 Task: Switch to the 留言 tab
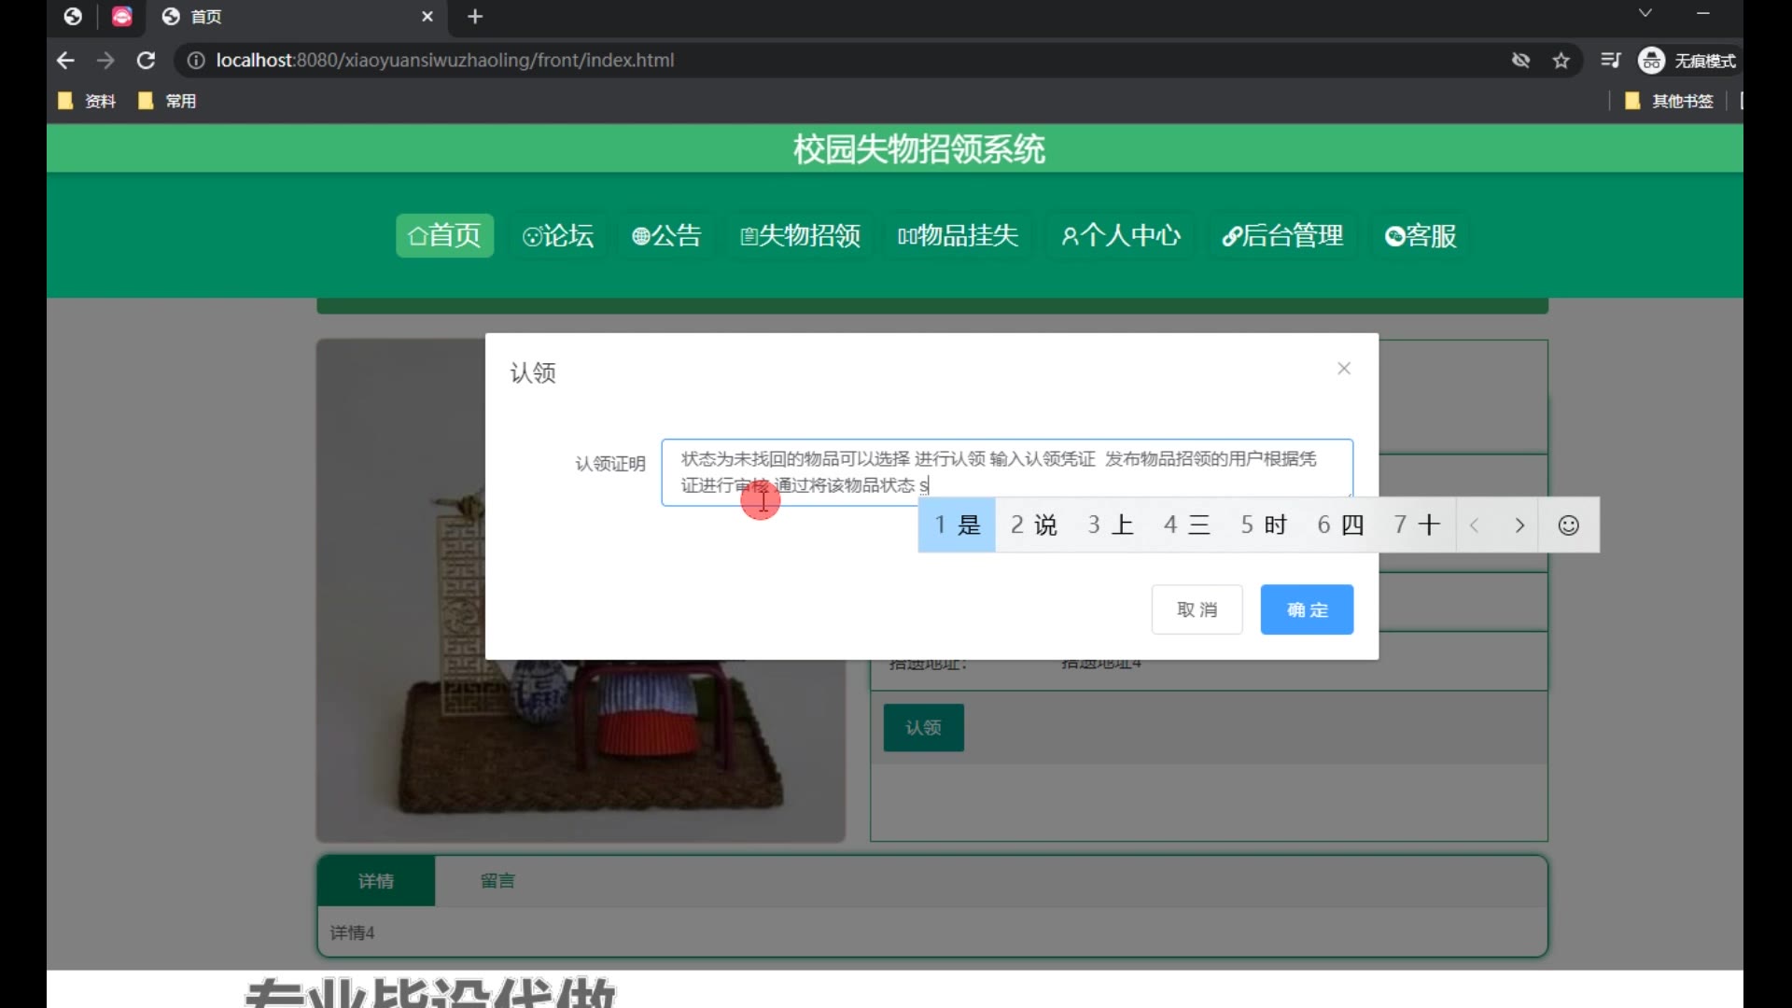coord(497,880)
